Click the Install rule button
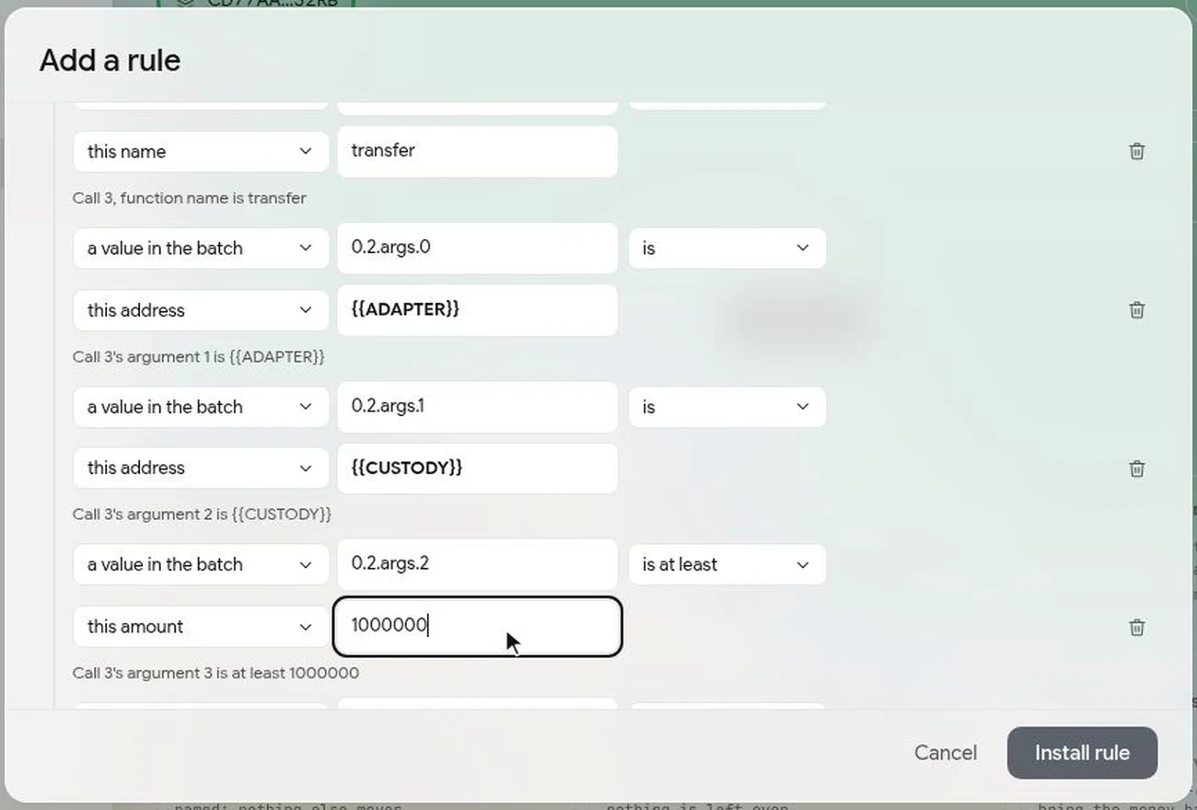1197x810 pixels. pyautogui.click(x=1082, y=753)
